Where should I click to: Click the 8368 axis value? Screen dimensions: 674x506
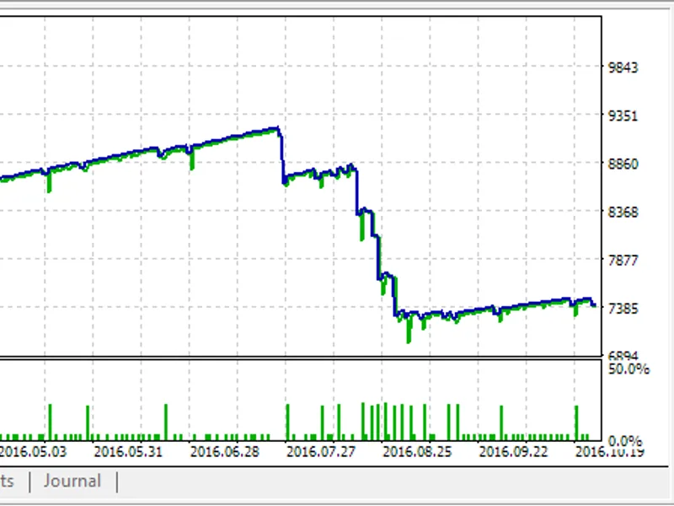click(x=623, y=213)
